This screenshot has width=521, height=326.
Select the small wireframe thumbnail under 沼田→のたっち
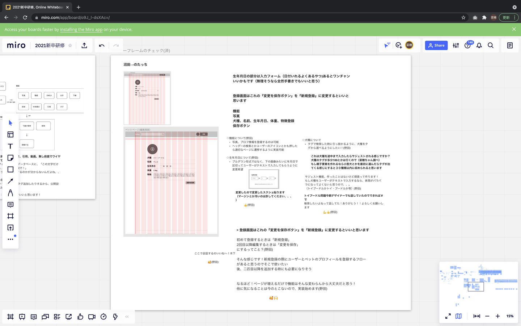click(x=147, y=98)
